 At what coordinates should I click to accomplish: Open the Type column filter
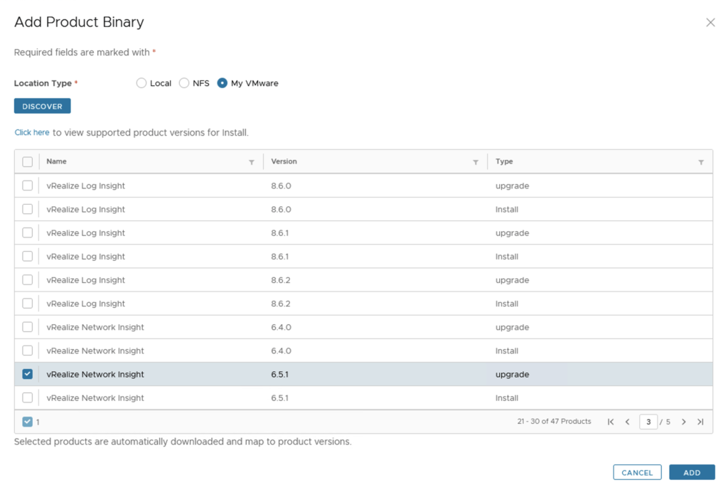tap(701, 162)
